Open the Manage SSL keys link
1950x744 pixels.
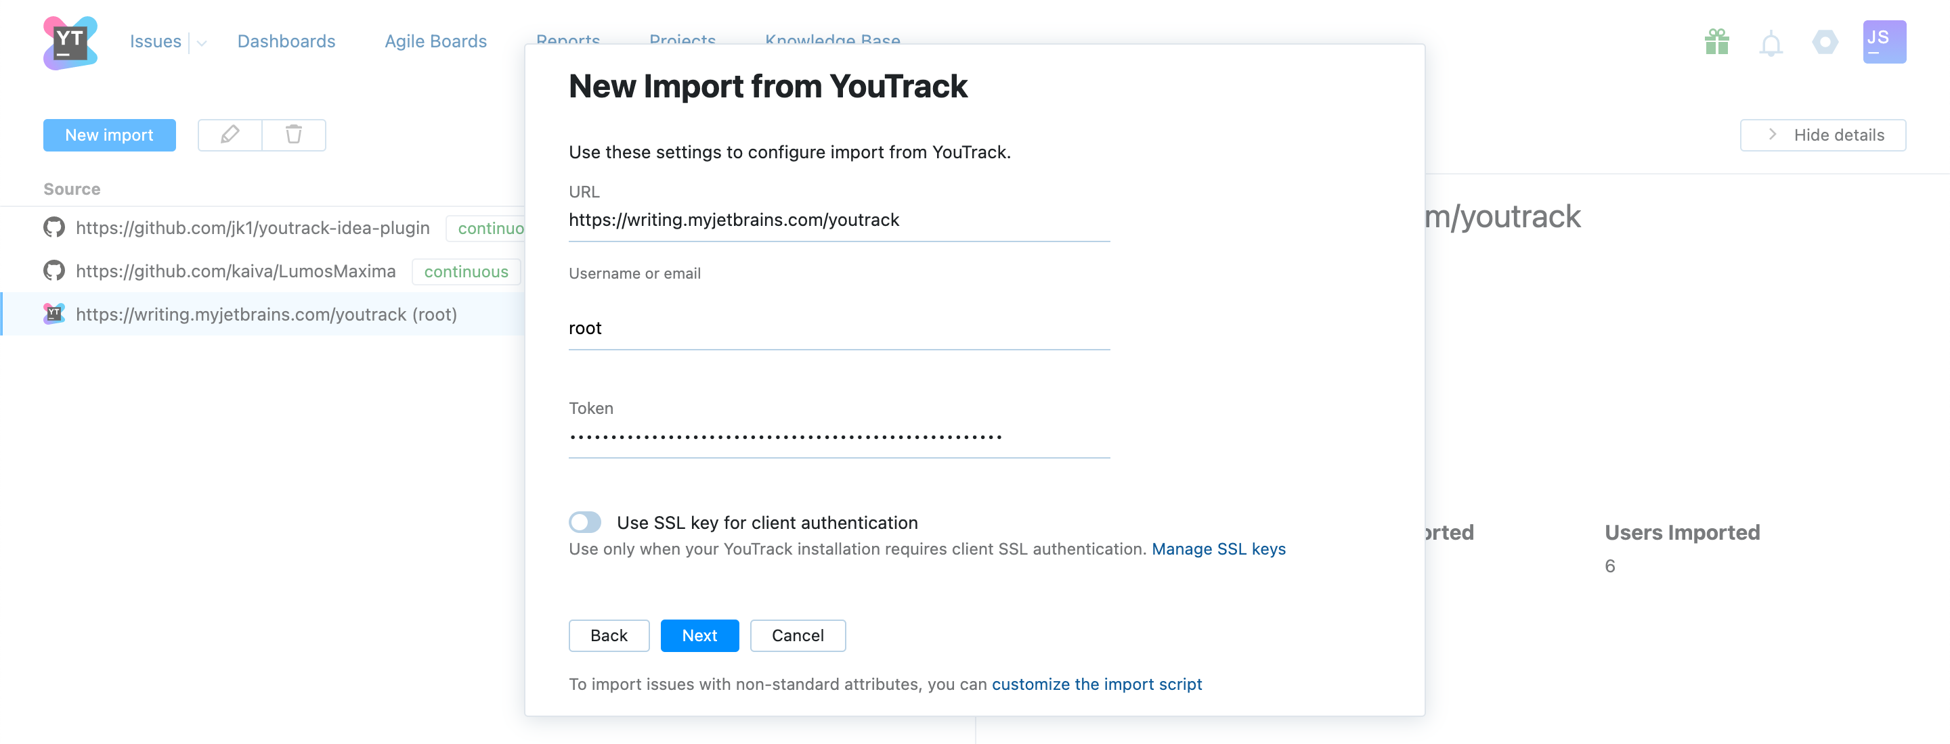(x=1218, y=549)
